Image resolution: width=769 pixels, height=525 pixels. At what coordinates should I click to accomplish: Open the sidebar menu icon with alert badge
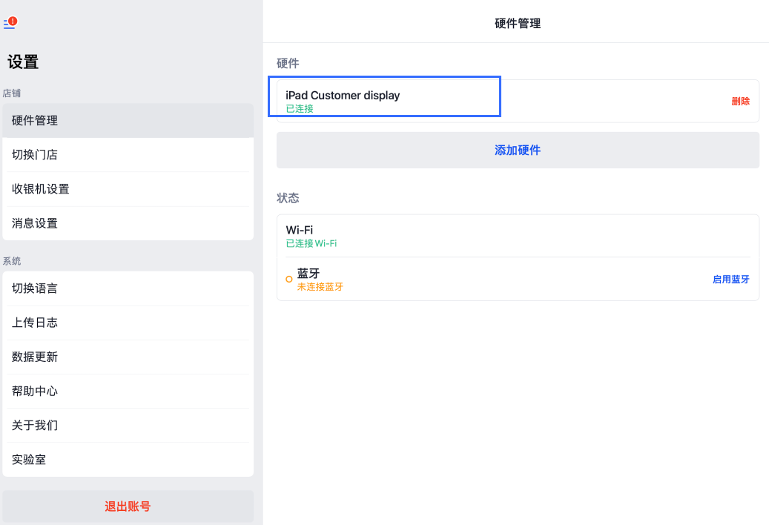pos(10,22)
